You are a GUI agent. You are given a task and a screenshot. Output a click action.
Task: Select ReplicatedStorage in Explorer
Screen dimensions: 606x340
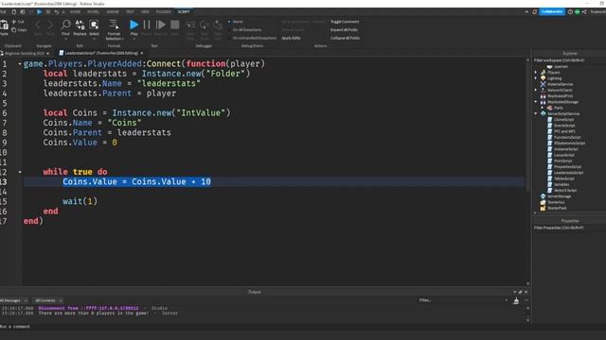[x=562, y=102]
